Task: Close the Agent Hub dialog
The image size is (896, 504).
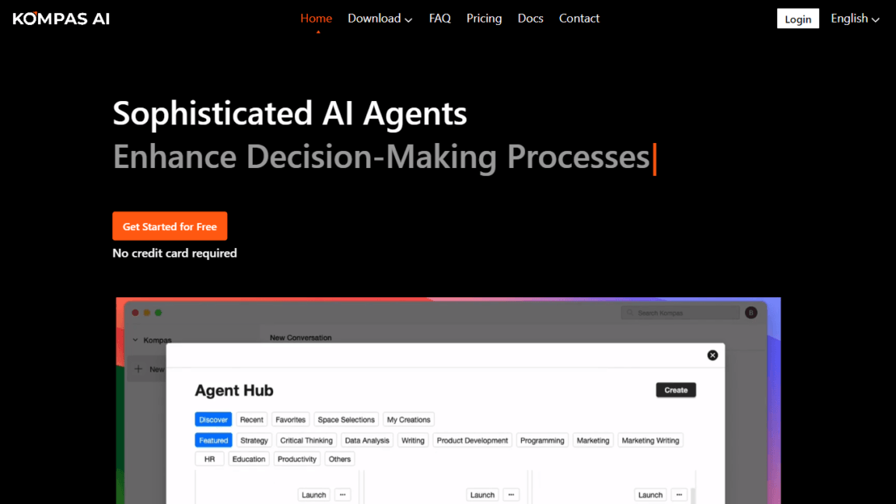Action: [x=712, y=355]
